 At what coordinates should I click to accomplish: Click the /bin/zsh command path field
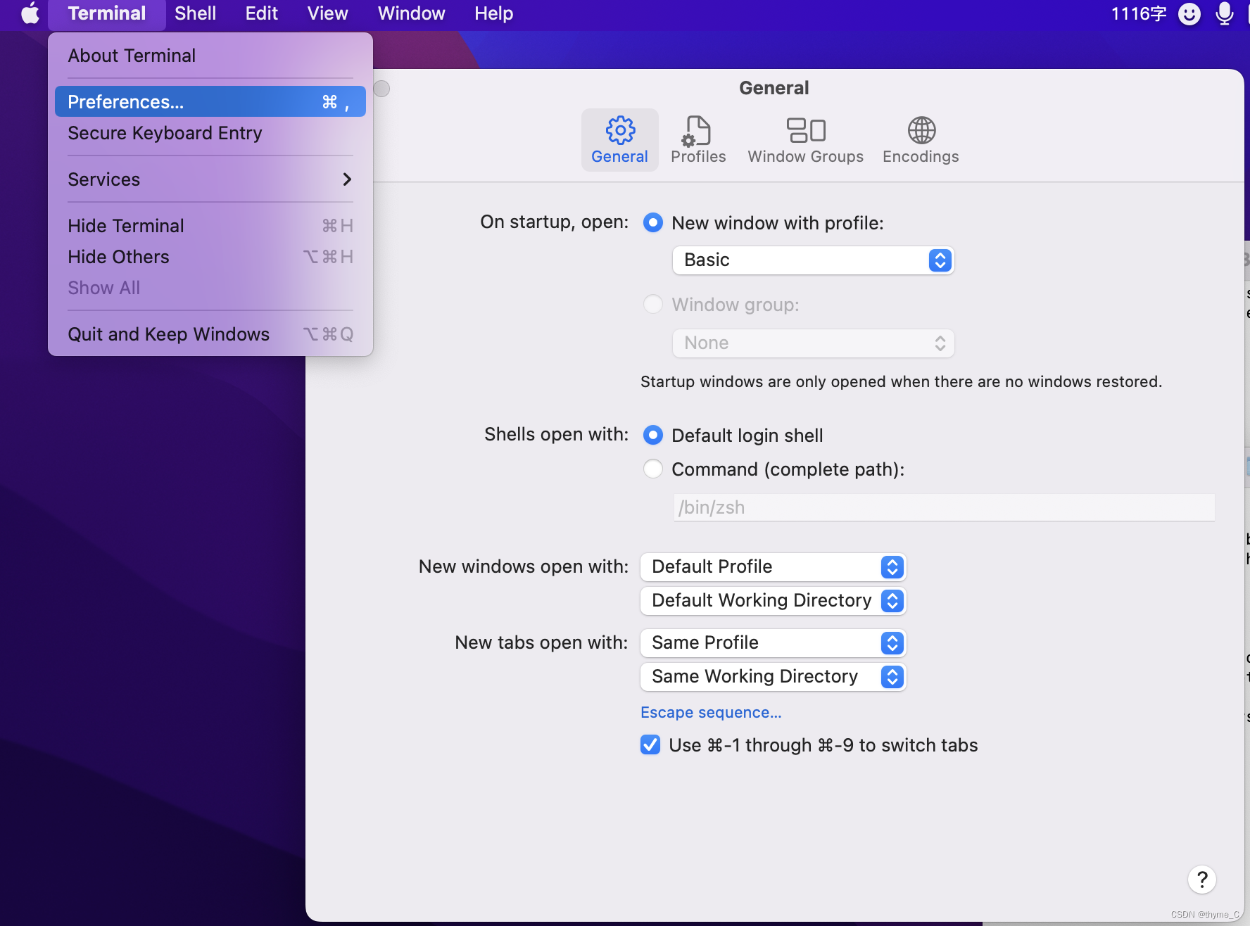(x=944, y=507)
